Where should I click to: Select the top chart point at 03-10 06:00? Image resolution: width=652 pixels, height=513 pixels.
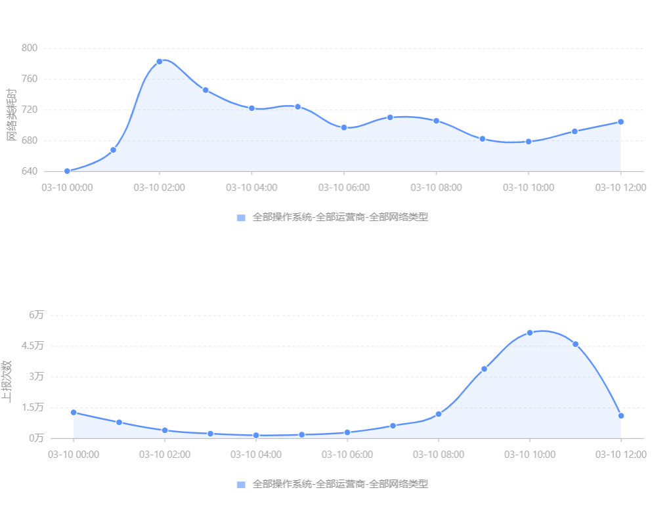coord(344,127)
